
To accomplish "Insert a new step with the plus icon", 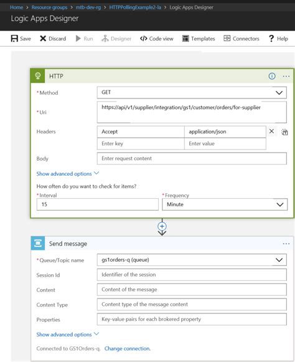I will point(162,226).
